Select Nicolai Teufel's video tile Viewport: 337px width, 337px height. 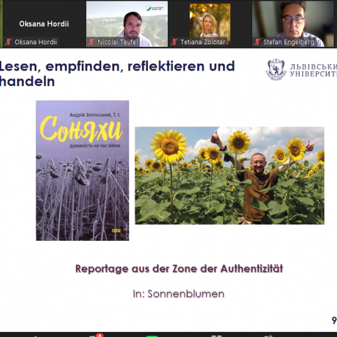pyautogui.click(x=127, y=24)
